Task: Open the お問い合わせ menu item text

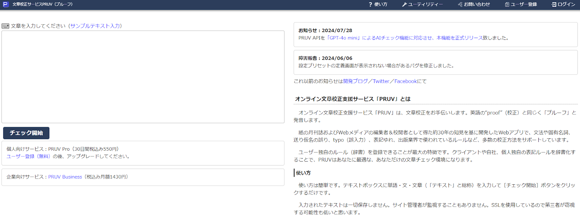Action: tap(477, 5)
